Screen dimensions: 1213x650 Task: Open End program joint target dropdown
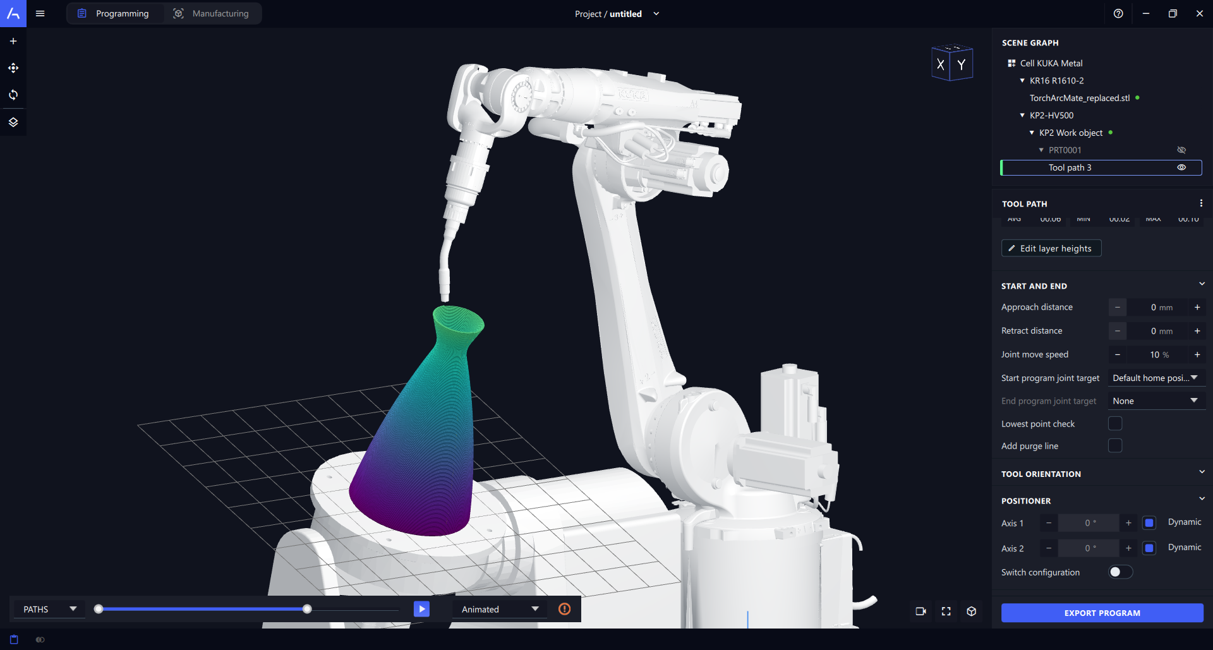coord(1156,400)
